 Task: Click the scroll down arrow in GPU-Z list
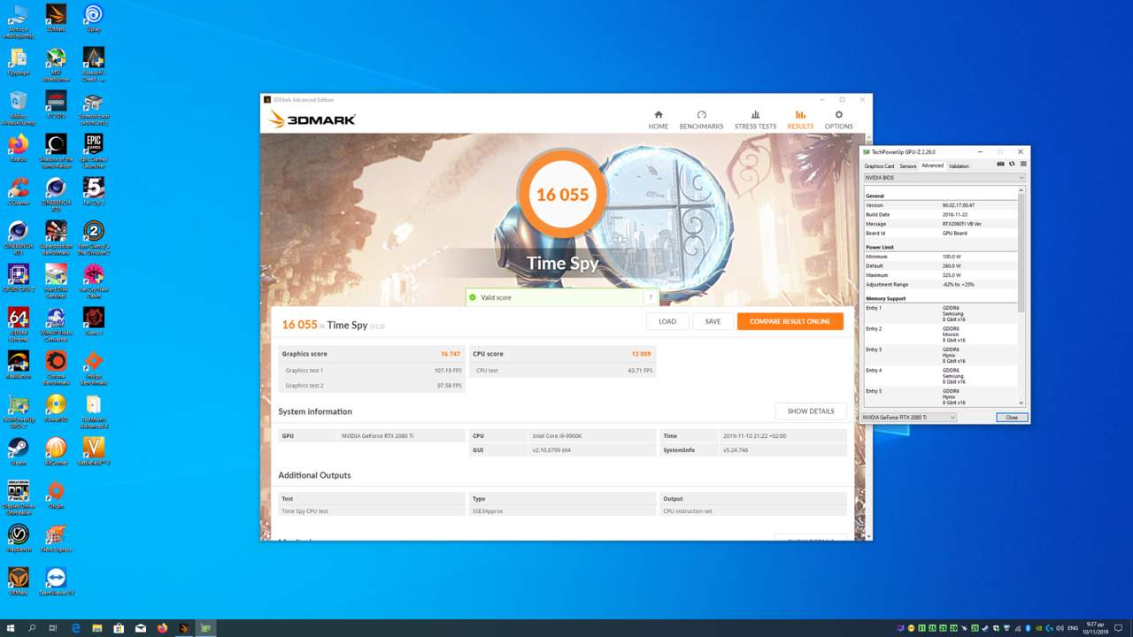1021,403
